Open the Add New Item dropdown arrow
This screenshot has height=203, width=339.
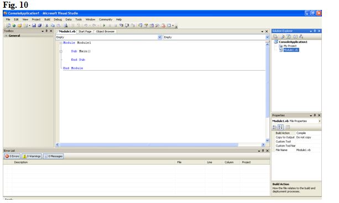(x=30, y=25)
